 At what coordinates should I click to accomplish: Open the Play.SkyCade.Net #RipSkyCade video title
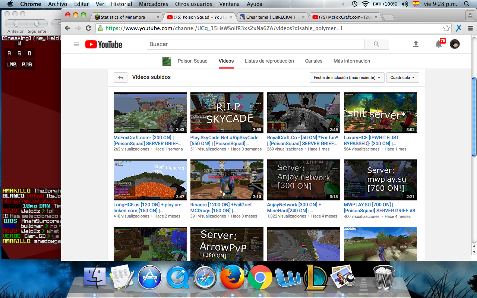224,140
